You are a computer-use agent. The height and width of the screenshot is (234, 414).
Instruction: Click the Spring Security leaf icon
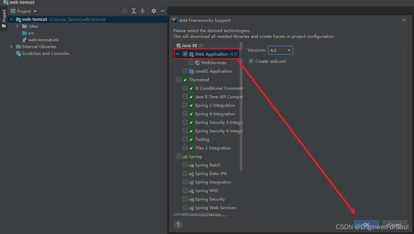click(x=191, y=199)
